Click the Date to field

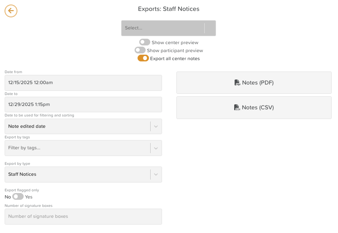click(83, 104)
